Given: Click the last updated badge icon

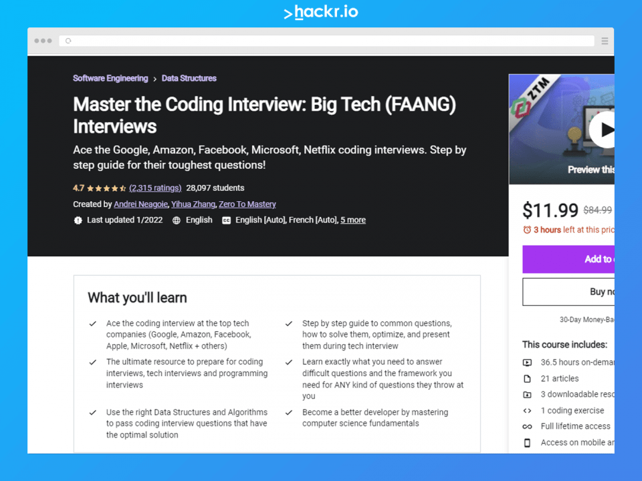Looking at the screenshot, I should (78, 220).
